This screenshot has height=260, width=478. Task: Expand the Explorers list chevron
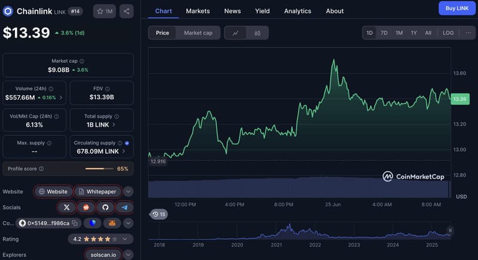click(x=128, y=255)
